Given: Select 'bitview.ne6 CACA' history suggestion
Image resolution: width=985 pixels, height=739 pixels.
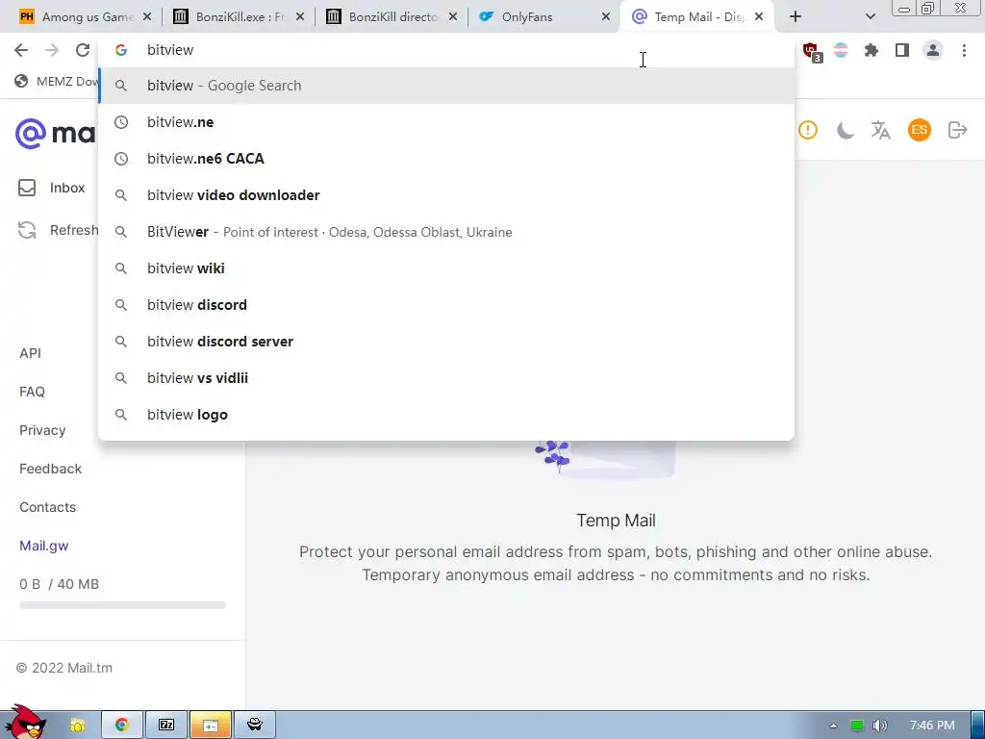Looking at the screenshot, I should click(x=446, y=159).
